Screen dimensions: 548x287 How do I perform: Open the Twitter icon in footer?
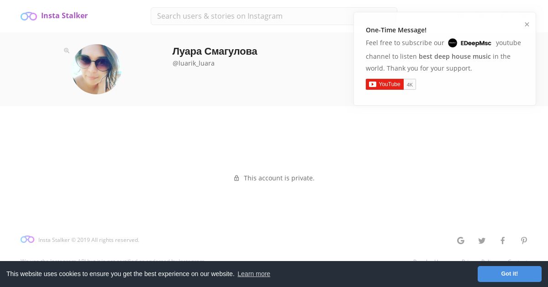pyautogui.click(x=482, y=241)
